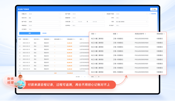The width and height of the screenshot is (175, 101).
Task: Sort the 标题 column in enlarged table
Action: 117,34
